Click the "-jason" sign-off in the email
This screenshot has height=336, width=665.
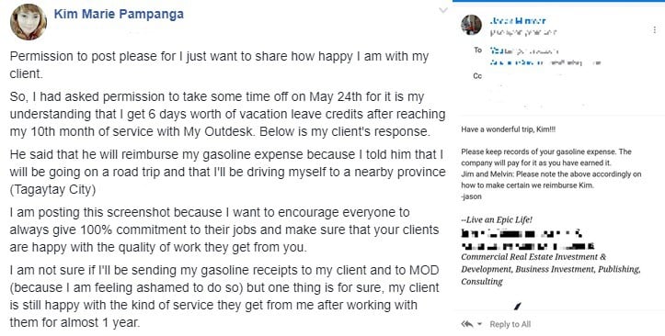pos(471,196)
